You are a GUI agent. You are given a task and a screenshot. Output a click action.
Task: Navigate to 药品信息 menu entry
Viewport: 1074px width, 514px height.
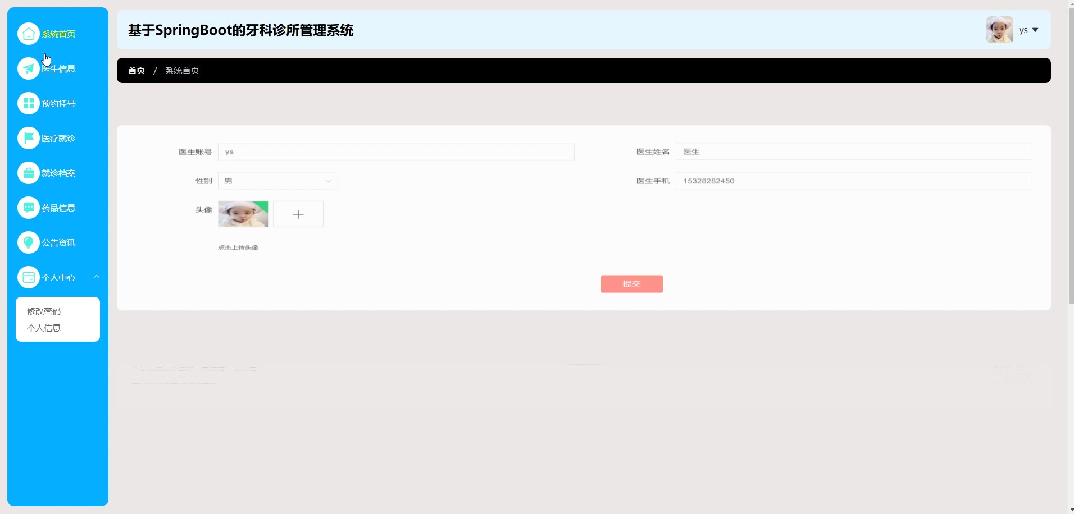pyautogui.click(x=58, y=208)
